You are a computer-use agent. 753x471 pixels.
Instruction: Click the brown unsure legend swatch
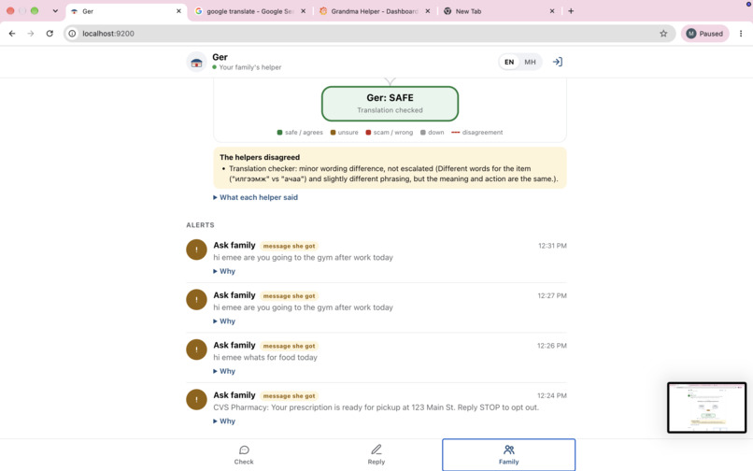click(x=333, y=132)
